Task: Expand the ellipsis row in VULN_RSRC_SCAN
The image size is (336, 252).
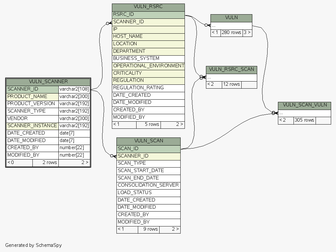Action: [231, 77]
